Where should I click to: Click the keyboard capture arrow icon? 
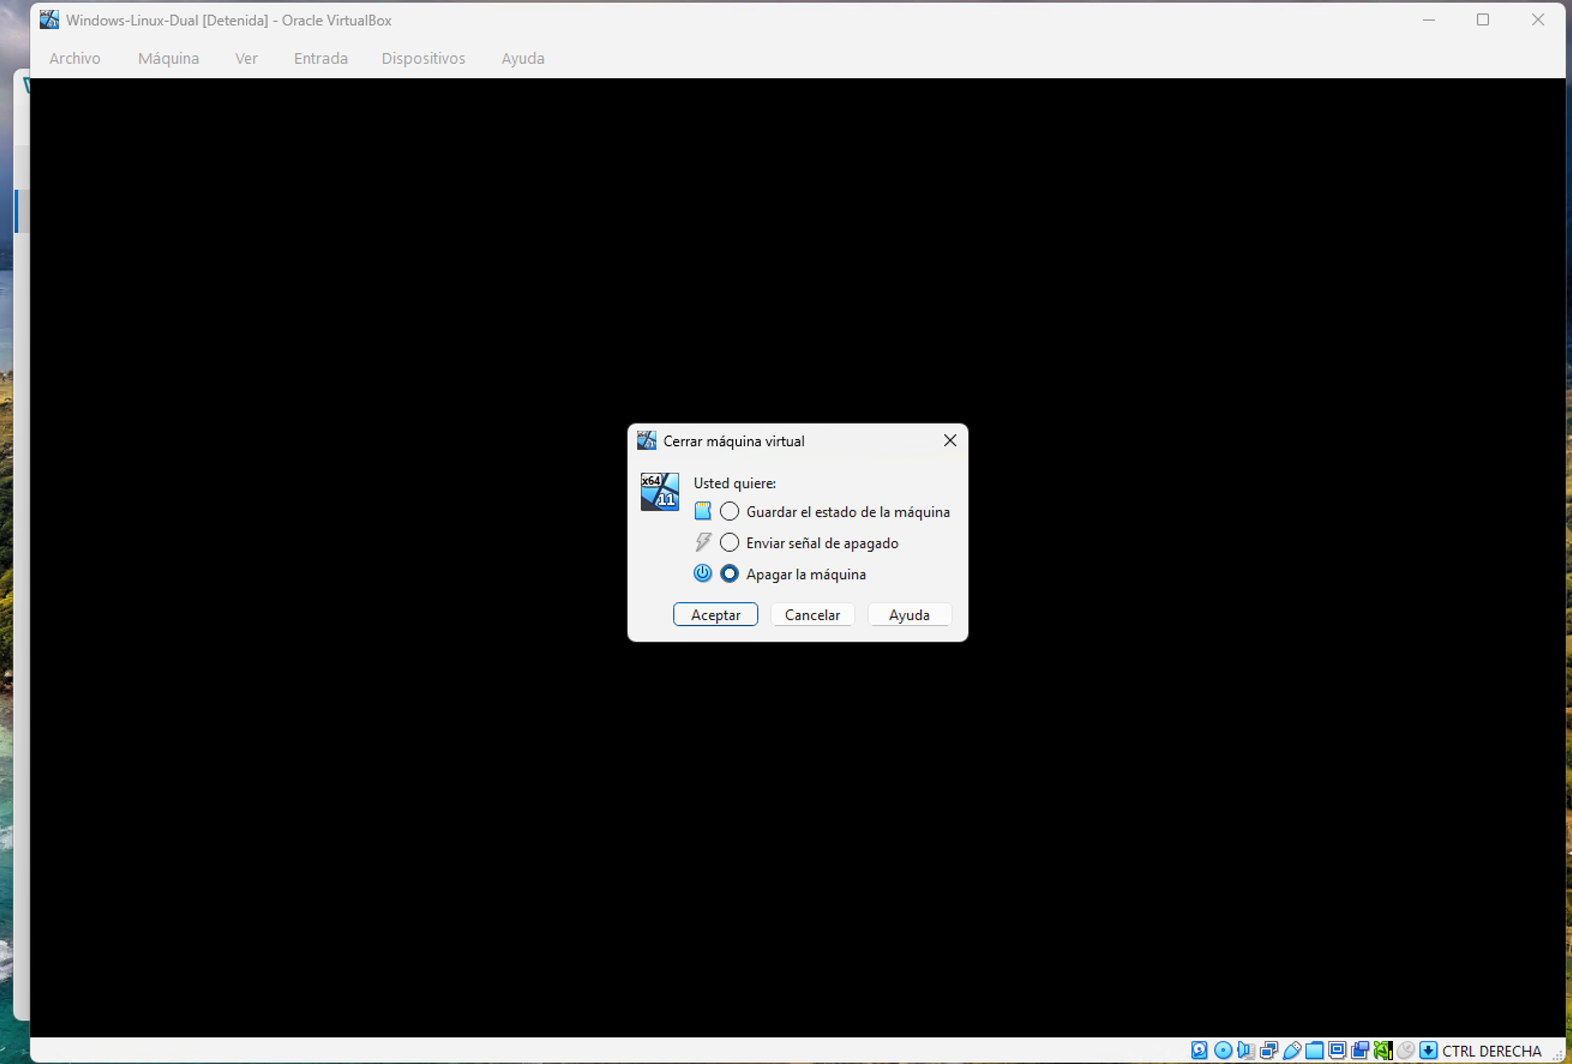1428,1050
